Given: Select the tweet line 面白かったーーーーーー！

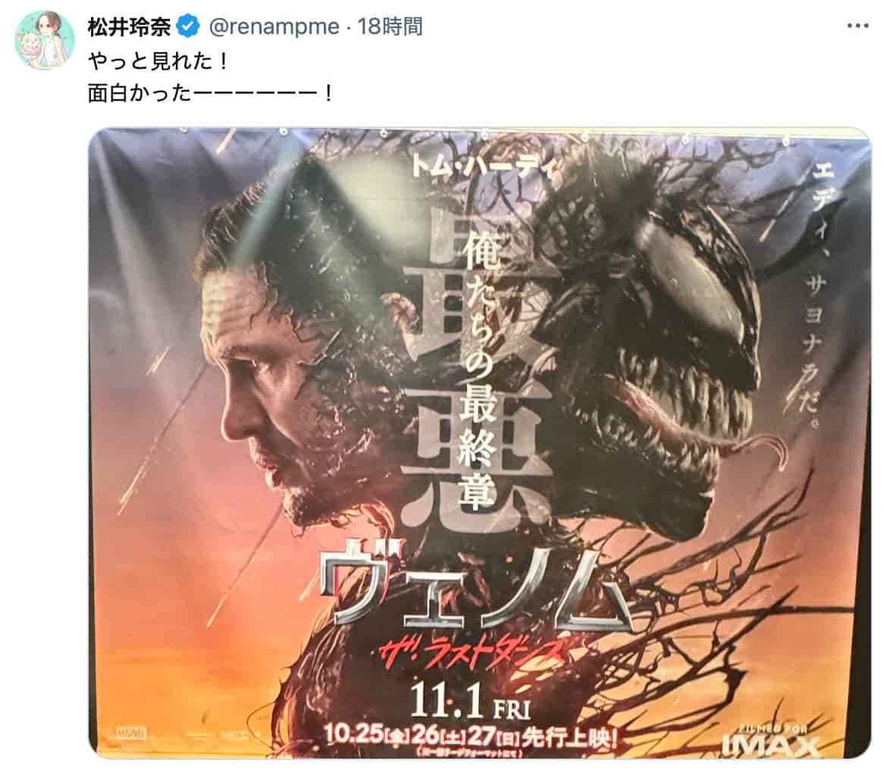Looking at the screenshot, I should [212, 93].
